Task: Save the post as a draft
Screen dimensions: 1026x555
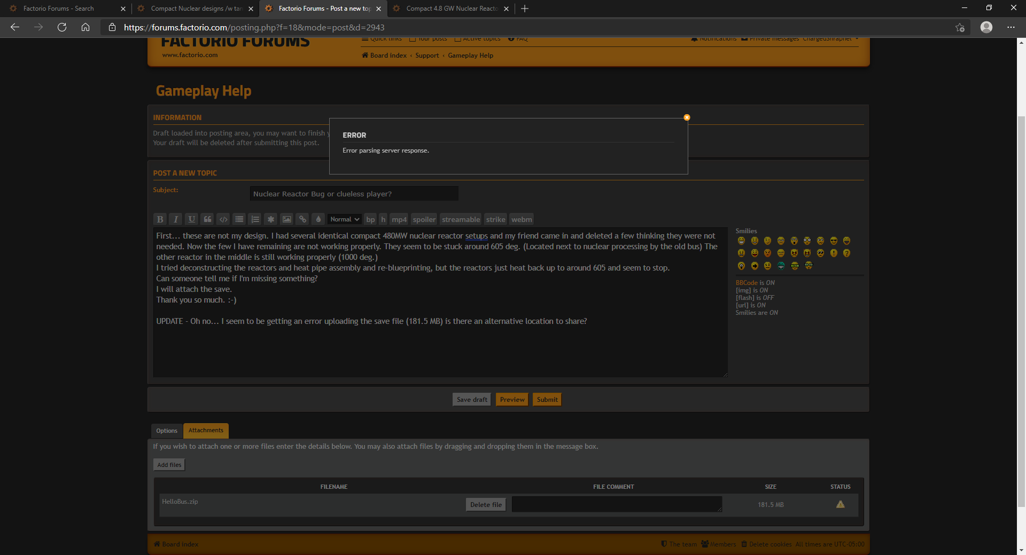Action: pyautogui.click(x=472, y=400)
